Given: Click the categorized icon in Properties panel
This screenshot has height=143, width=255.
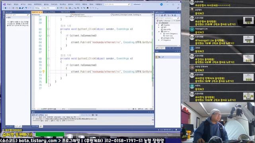Looking at the screenshot, I should [157, 57].
